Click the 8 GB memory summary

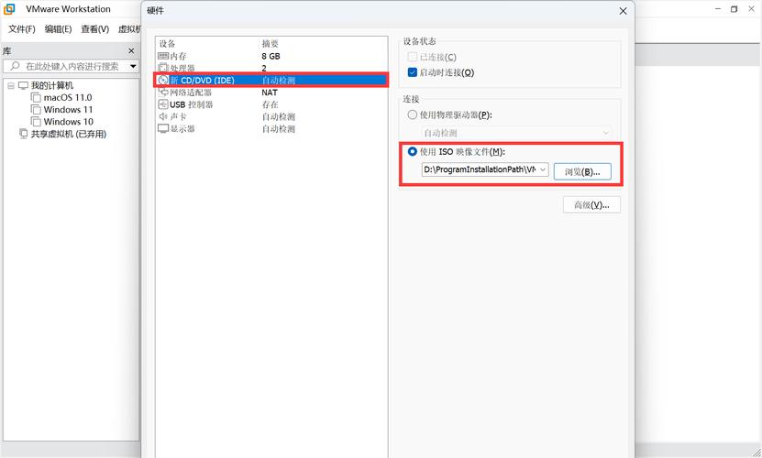(x=271, y=57)
